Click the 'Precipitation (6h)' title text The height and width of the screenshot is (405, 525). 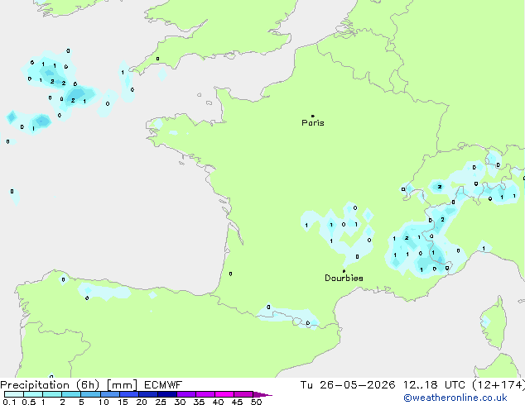(50, 385)
